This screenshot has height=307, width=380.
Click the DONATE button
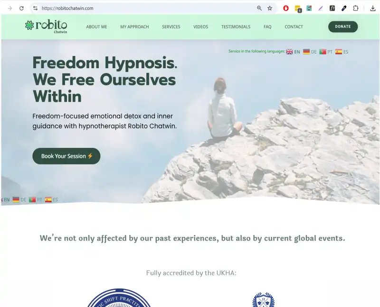point(343,27)
